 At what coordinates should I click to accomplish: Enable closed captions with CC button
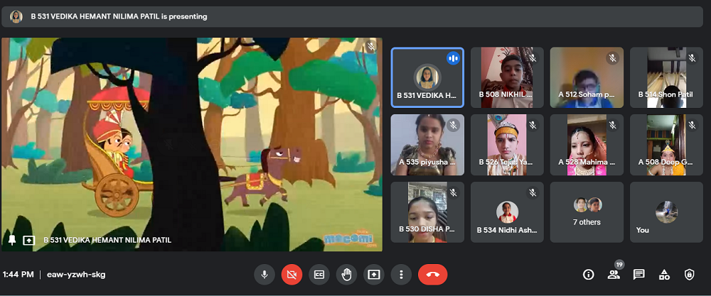(319, 275)
